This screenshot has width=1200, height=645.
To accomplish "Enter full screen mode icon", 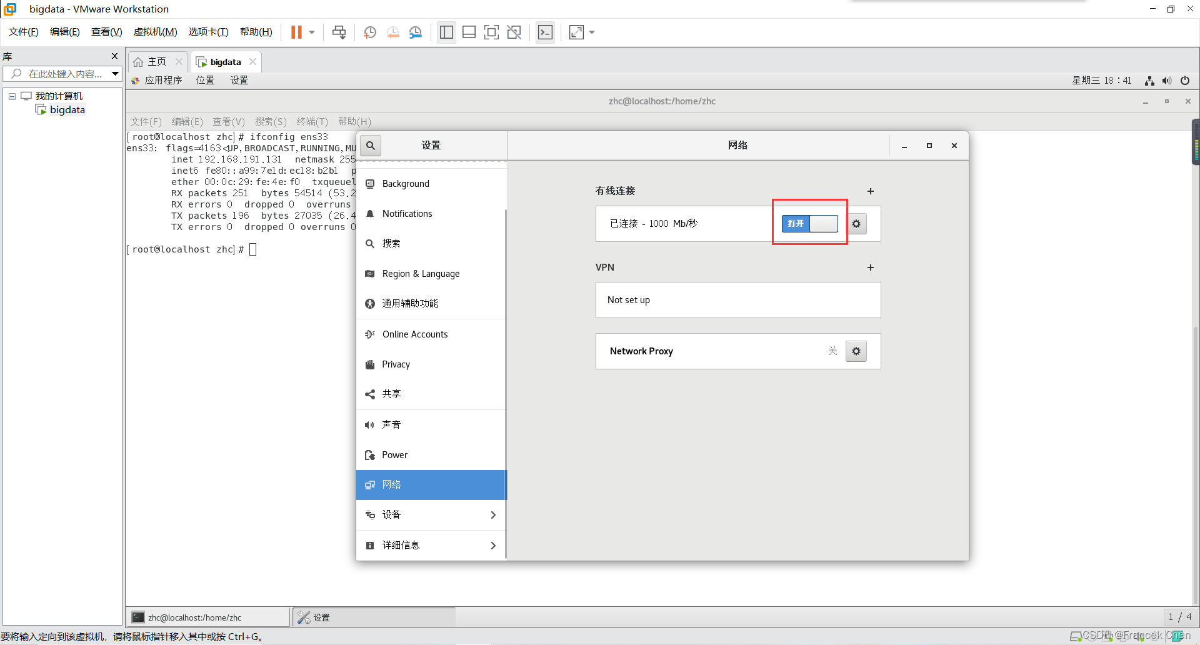I will point(491,32).
